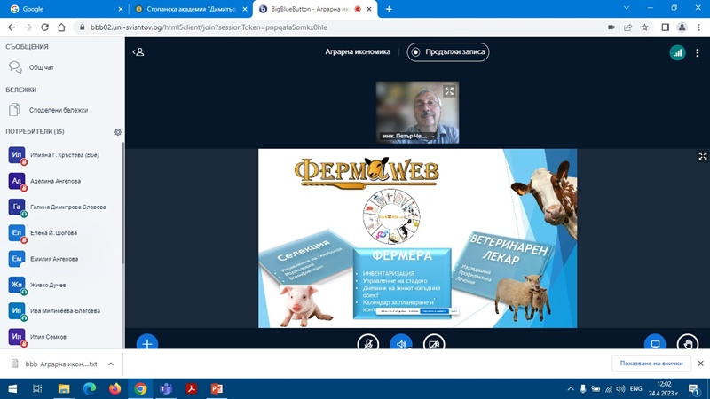Image resolution: width=710 pixels, height=399 pixels.
Task: Click the presentation slide area
Action: click(417, 239)
